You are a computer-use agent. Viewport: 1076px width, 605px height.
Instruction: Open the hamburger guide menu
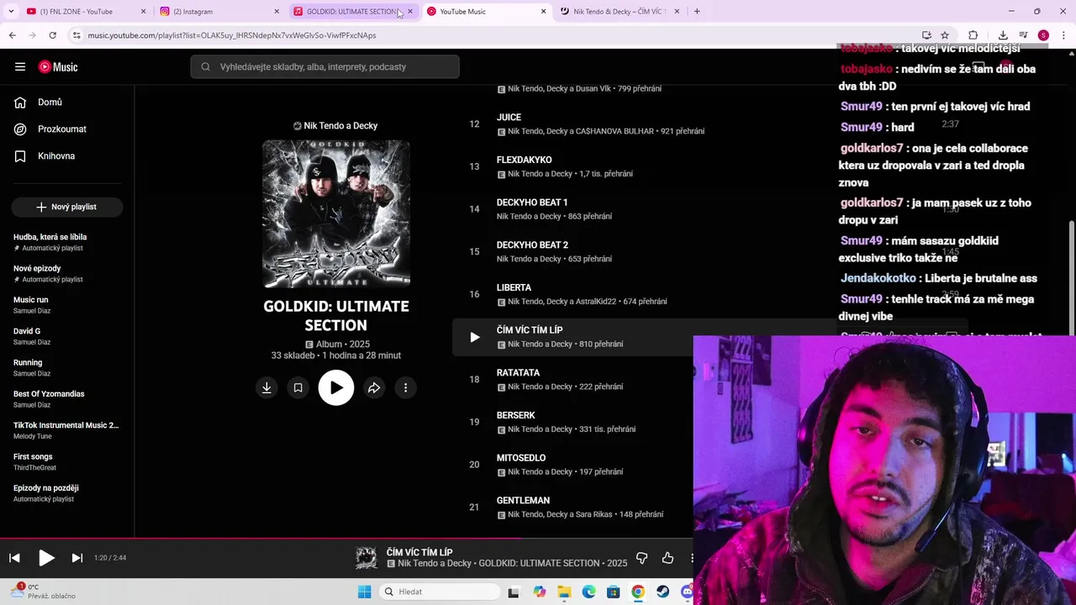click(20, 66)
